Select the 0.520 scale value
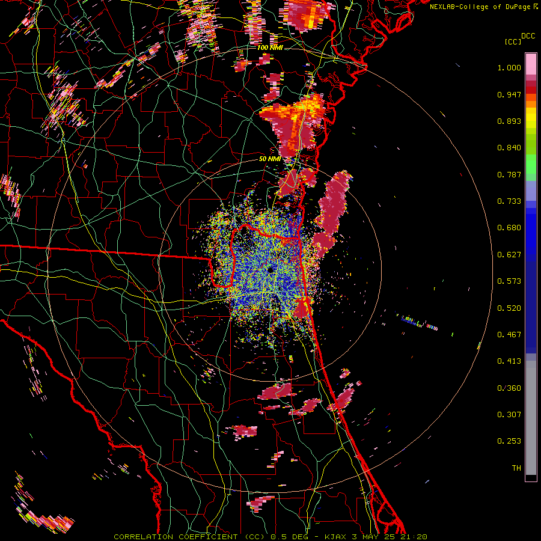The height and width of the screenshot is (541, 541). pyautogui.click(x=509, y=308)
